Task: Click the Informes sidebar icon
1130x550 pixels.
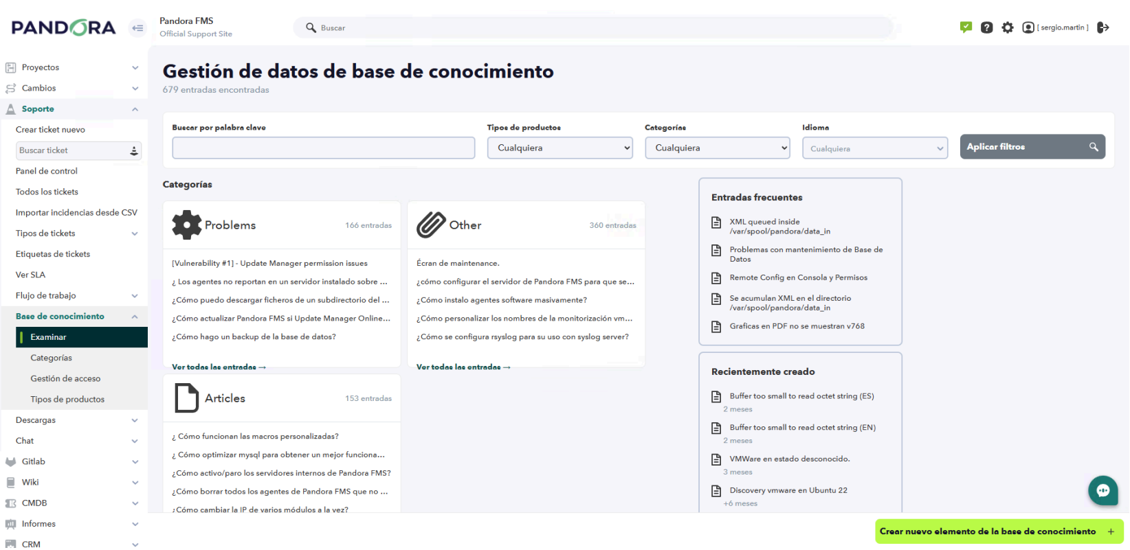Action: [10, 523]
